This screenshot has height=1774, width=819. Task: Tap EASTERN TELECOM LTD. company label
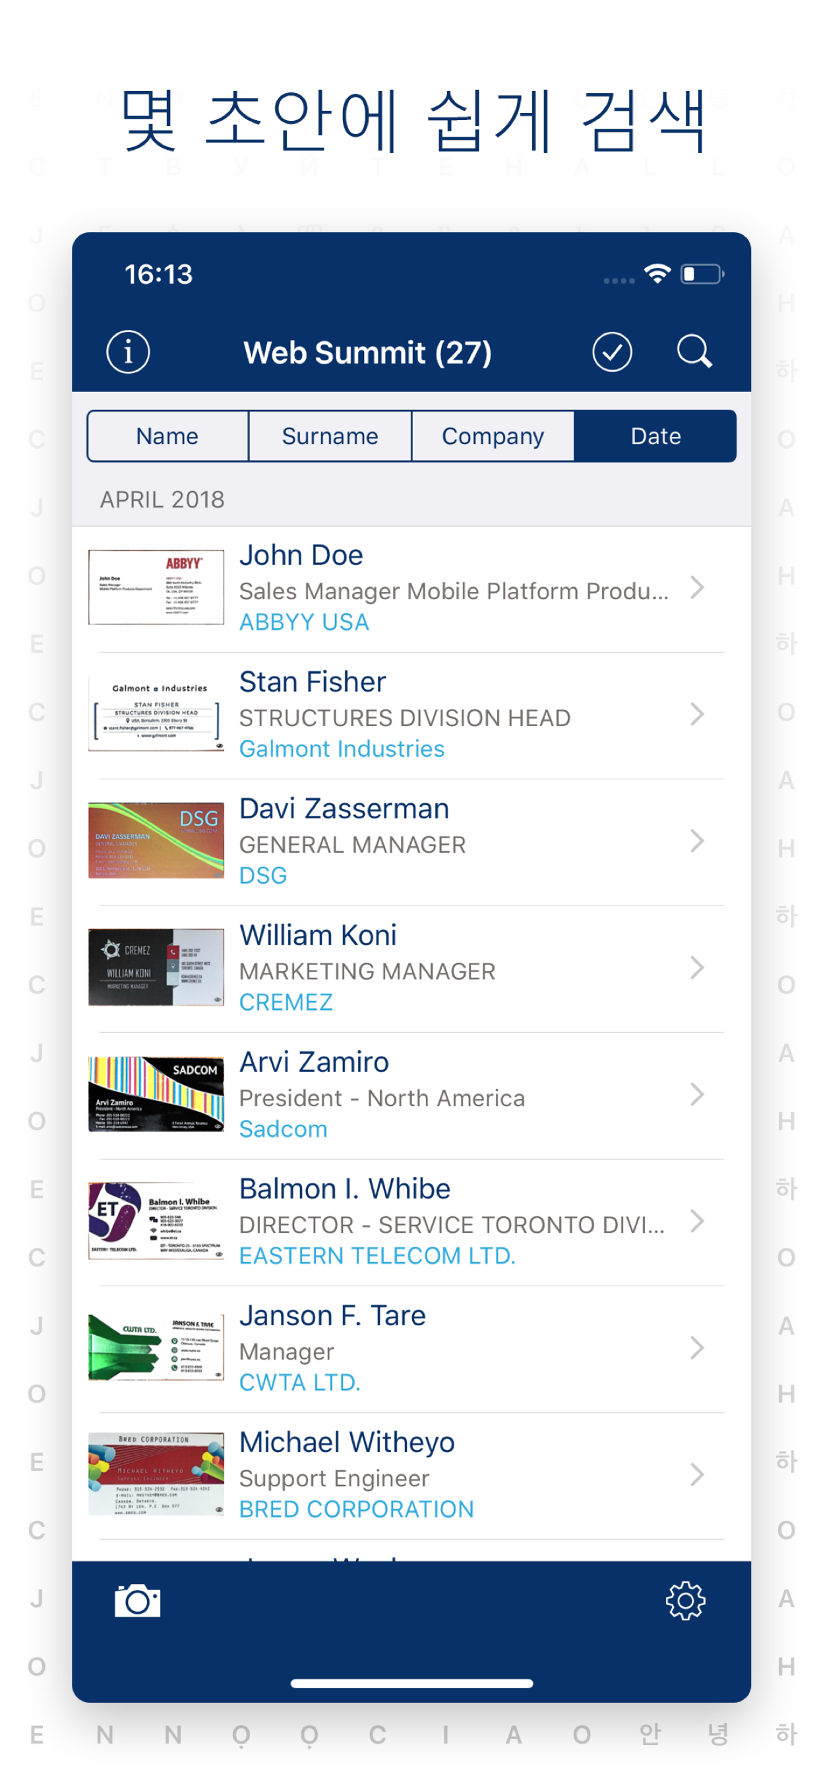(377, 1255)
